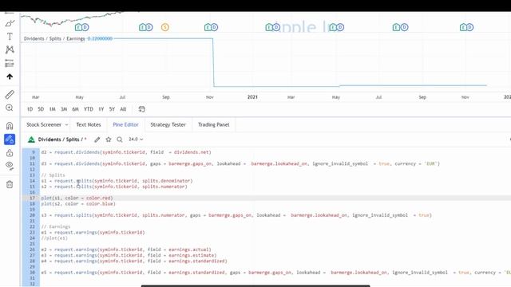Screen dimensions: 511x287
Task: Click line 27 earnings.estimate code
Action: tap(129, 255)
